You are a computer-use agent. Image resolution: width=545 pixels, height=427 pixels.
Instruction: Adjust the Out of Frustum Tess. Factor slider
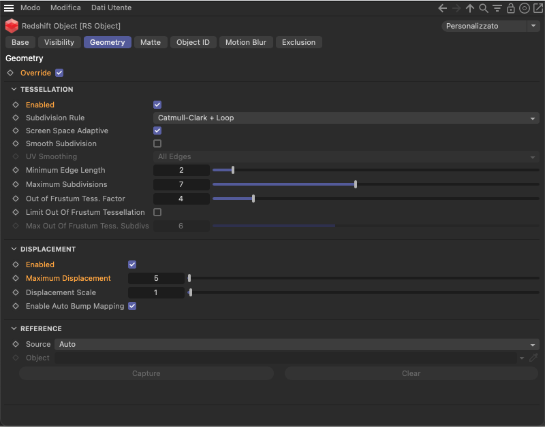pos(376,199)
